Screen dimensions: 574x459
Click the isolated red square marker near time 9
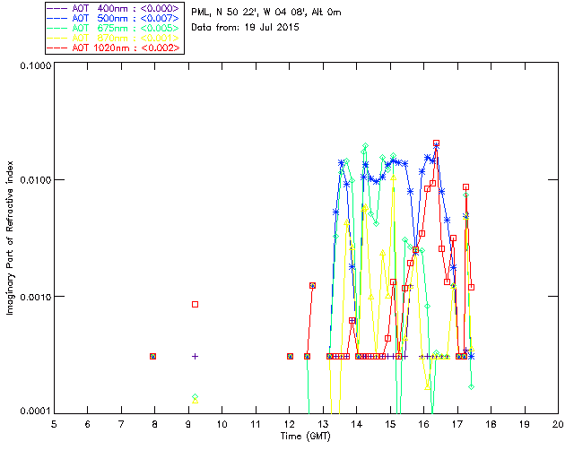pos(195,305)
